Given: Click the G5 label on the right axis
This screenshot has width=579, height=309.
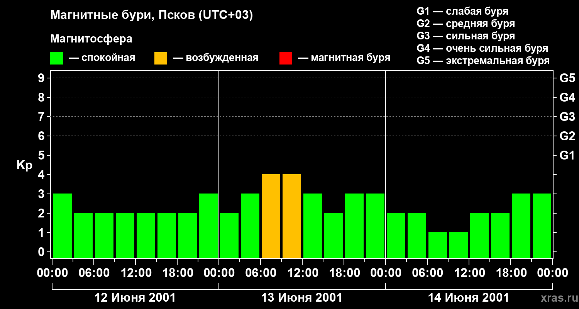Looking at the screenshot, I should point(567,78).
